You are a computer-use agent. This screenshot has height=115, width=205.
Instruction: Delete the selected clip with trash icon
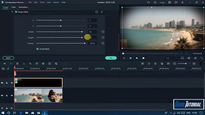point(17,64)
